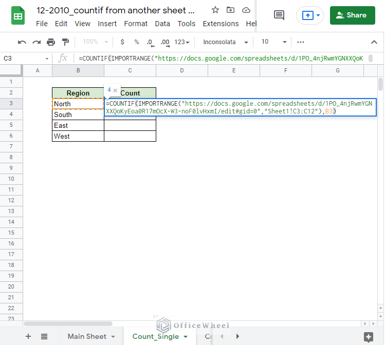Open the all sheets list
Viewport: 385px width, 345px height.
coord(44,336)
